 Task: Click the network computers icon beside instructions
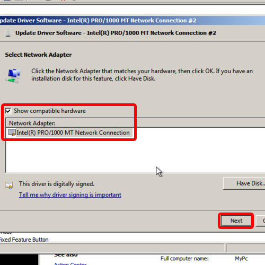tap(13, 76)
